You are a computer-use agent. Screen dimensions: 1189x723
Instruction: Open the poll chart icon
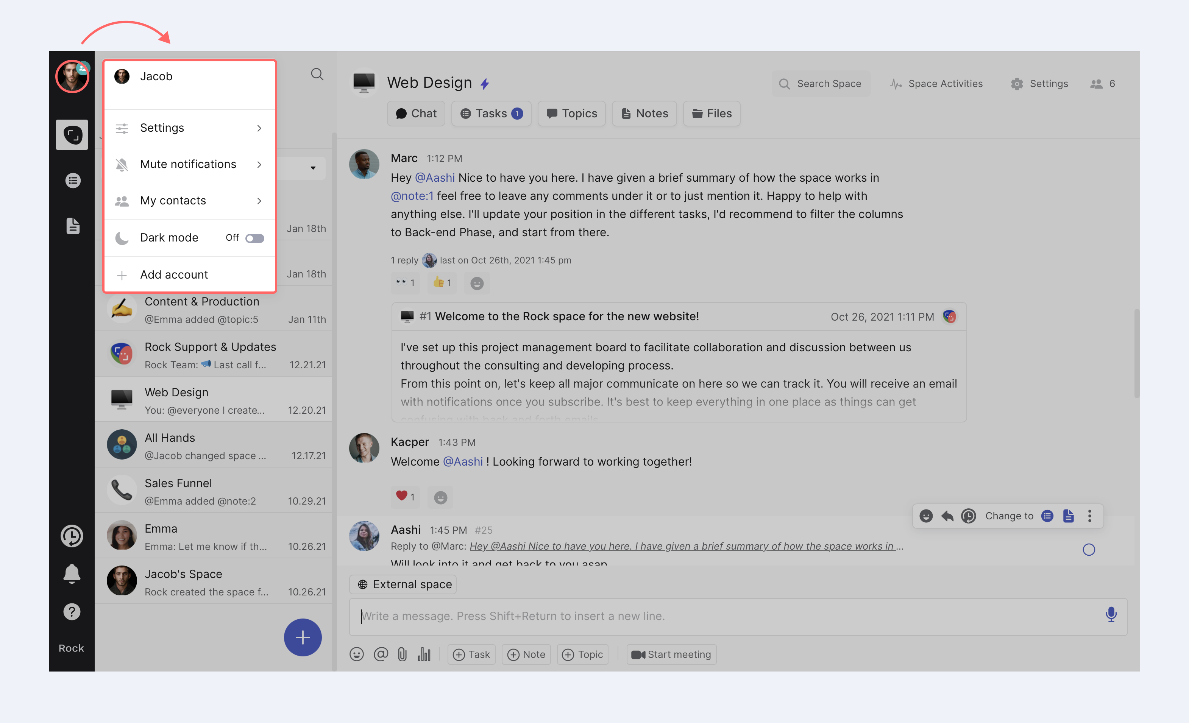[424, 654]
